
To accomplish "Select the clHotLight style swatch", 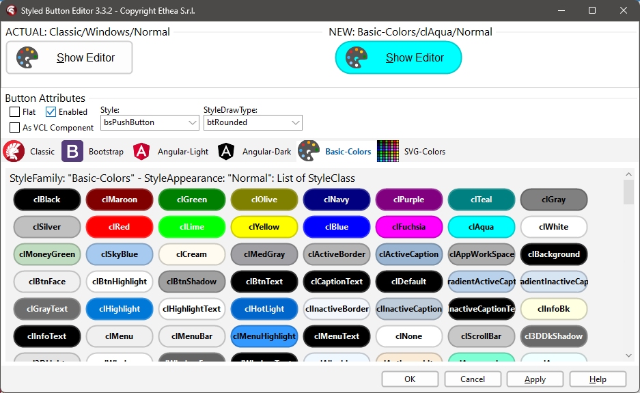I will [264, 309].
